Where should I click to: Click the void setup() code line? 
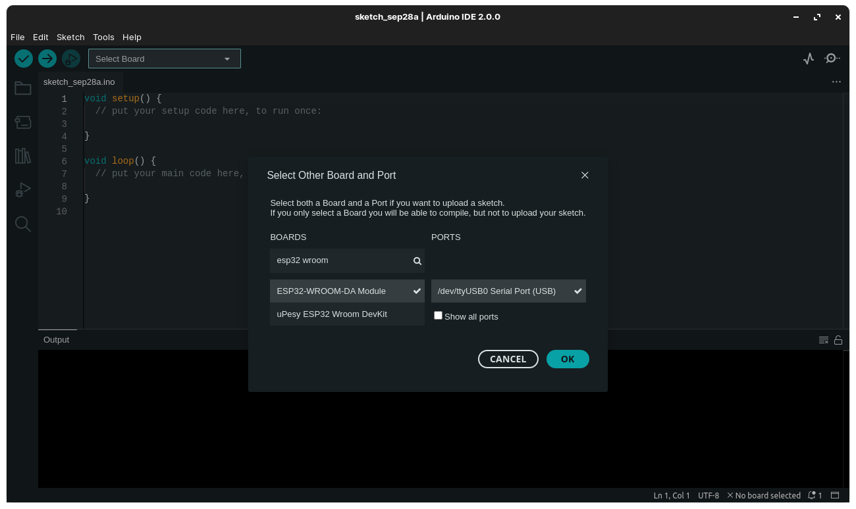pos(123,98)
